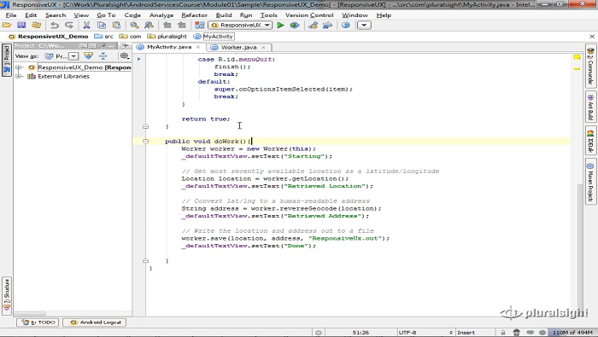Expand the External Libraries tree node

click(x=18, y=76)
